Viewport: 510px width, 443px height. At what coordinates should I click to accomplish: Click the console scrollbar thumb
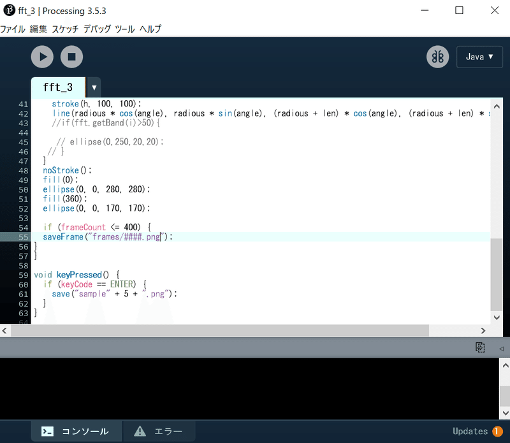click(505, 395)
